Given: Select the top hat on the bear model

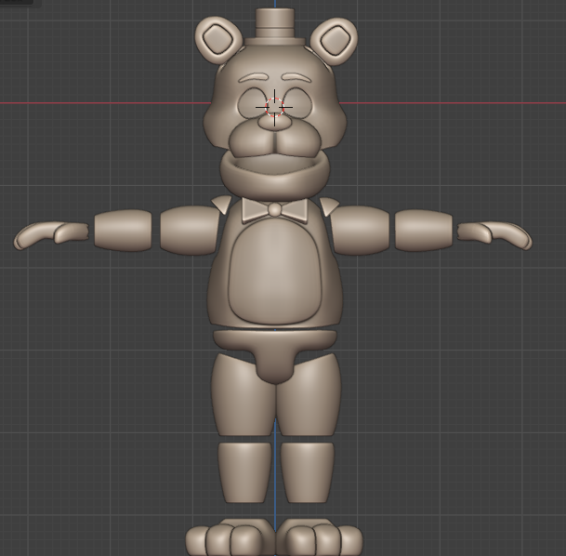Looking at the screenshot, I should click(x=275, y=28).
